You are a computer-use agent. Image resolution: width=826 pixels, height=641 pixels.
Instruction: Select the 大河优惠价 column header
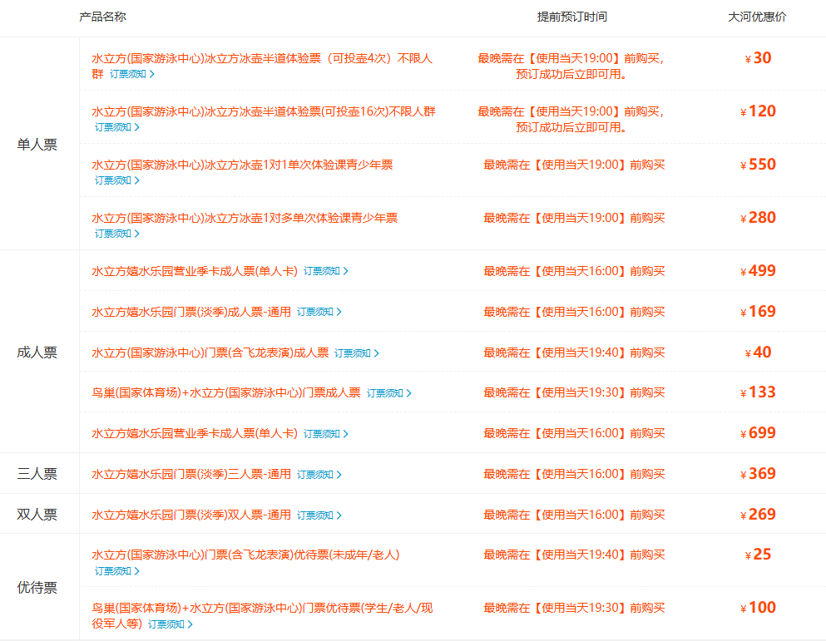pos(757,17)
